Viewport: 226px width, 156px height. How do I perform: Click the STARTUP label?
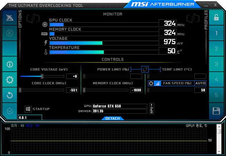coord(41,109)
